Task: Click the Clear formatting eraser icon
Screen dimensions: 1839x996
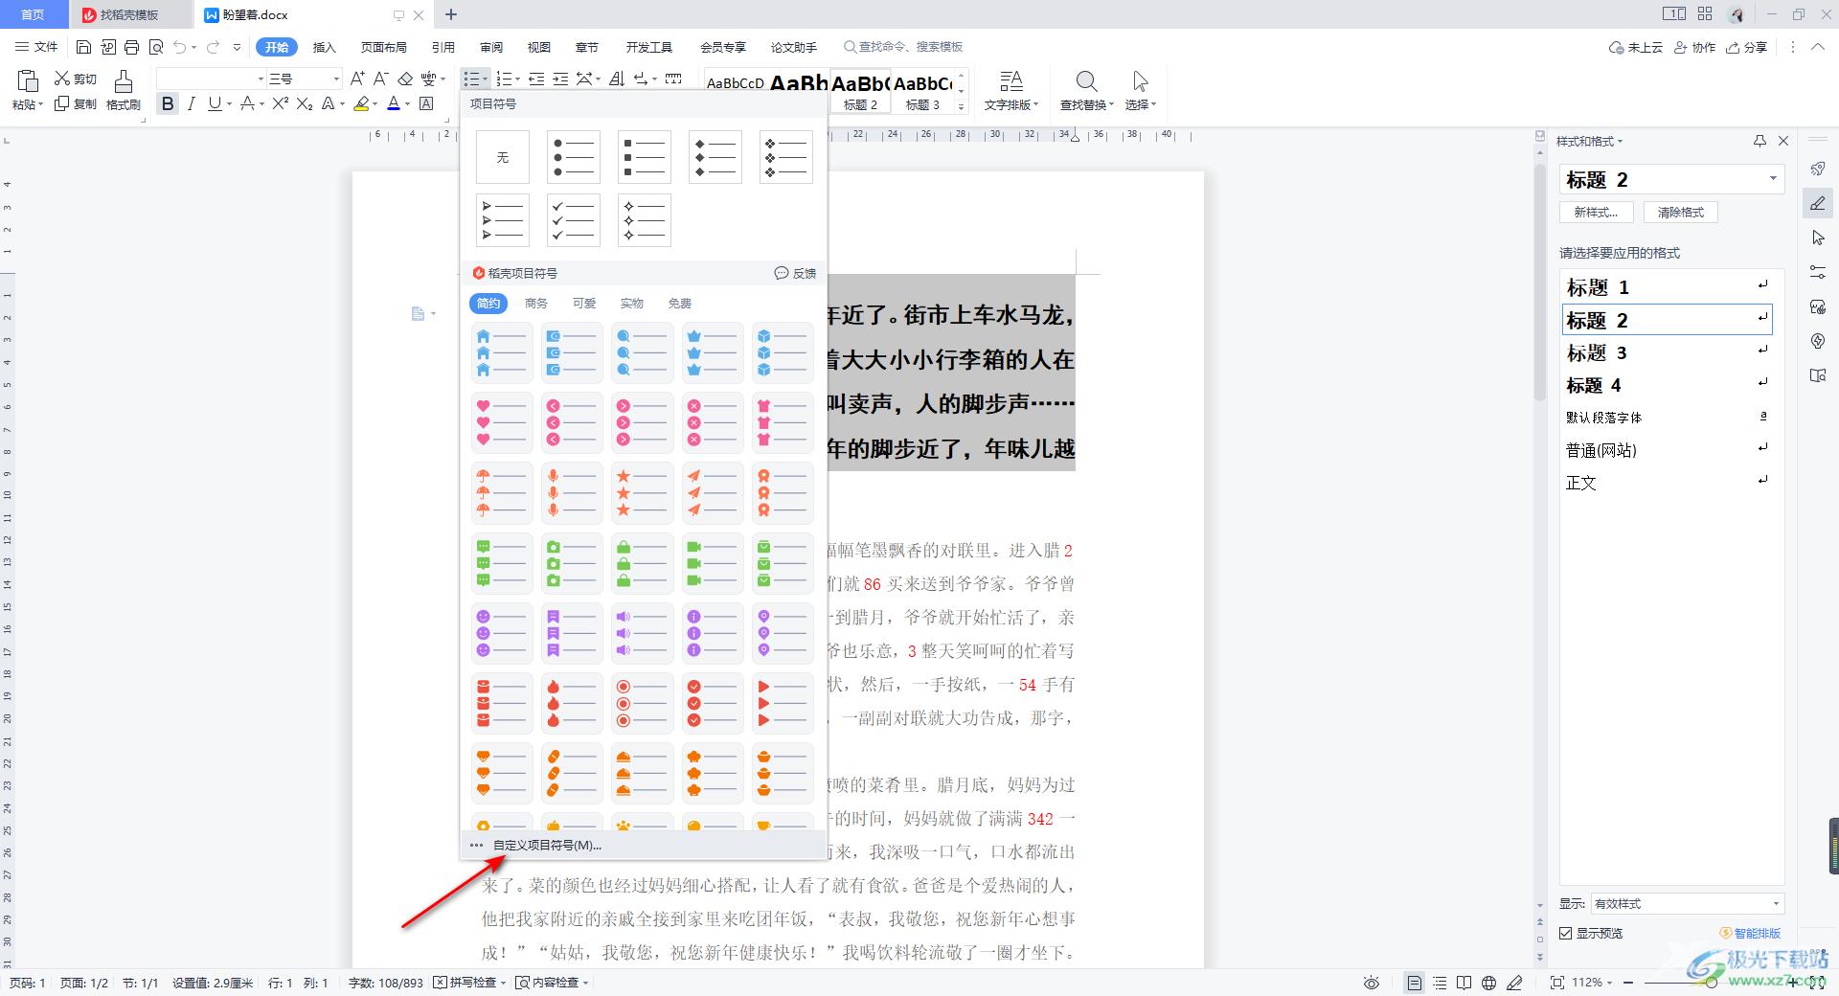Action: coord(405,79)
